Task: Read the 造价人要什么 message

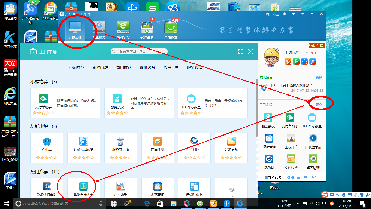Action: (x=291, y=85)
